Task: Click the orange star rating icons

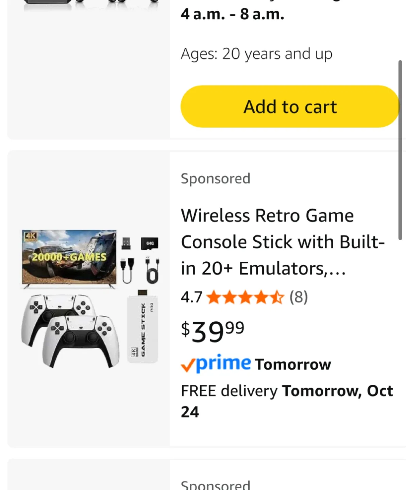Action: pyautogui.click(x=245, y=297)
